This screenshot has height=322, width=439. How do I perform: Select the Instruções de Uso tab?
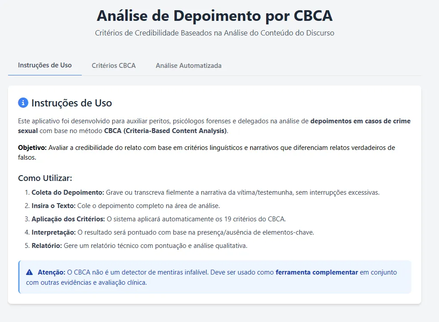click(45, 65)
